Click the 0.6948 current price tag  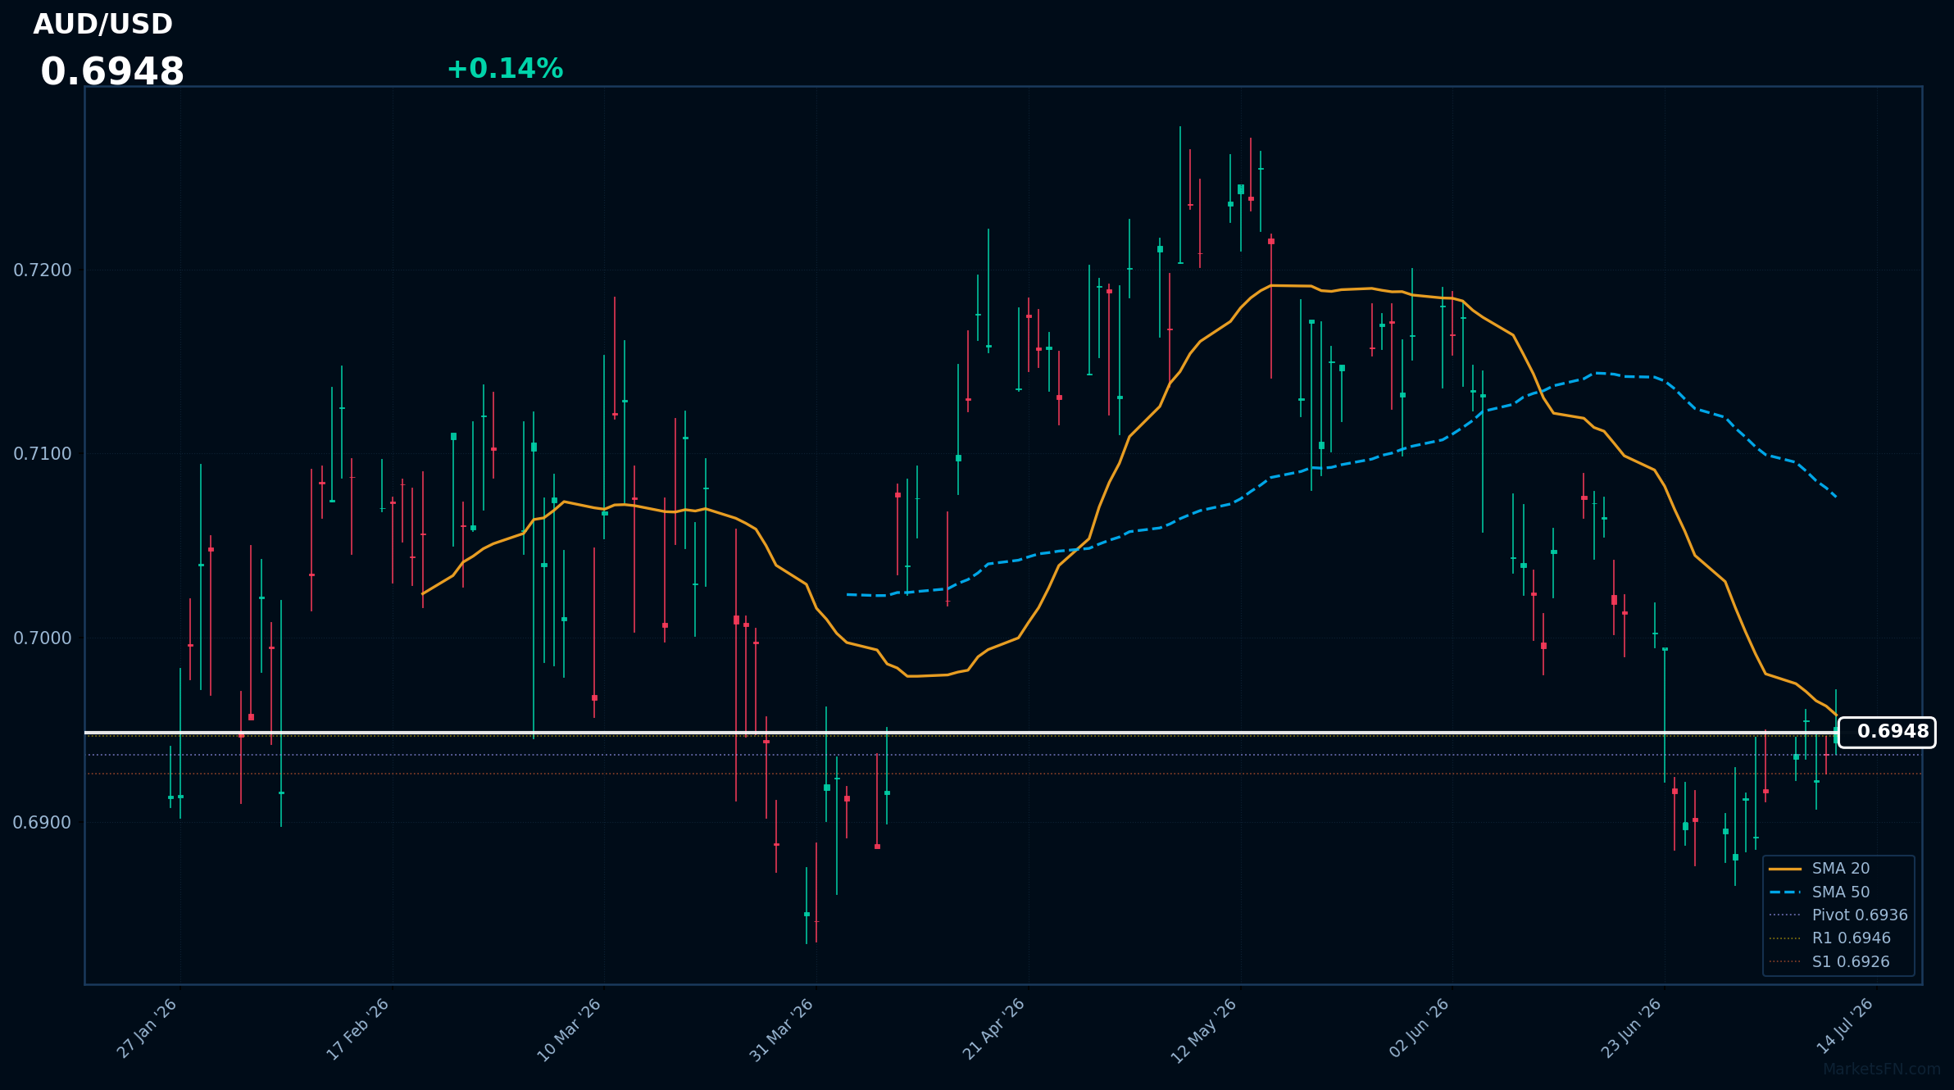pyautogui.click(x=1887, y=732)
